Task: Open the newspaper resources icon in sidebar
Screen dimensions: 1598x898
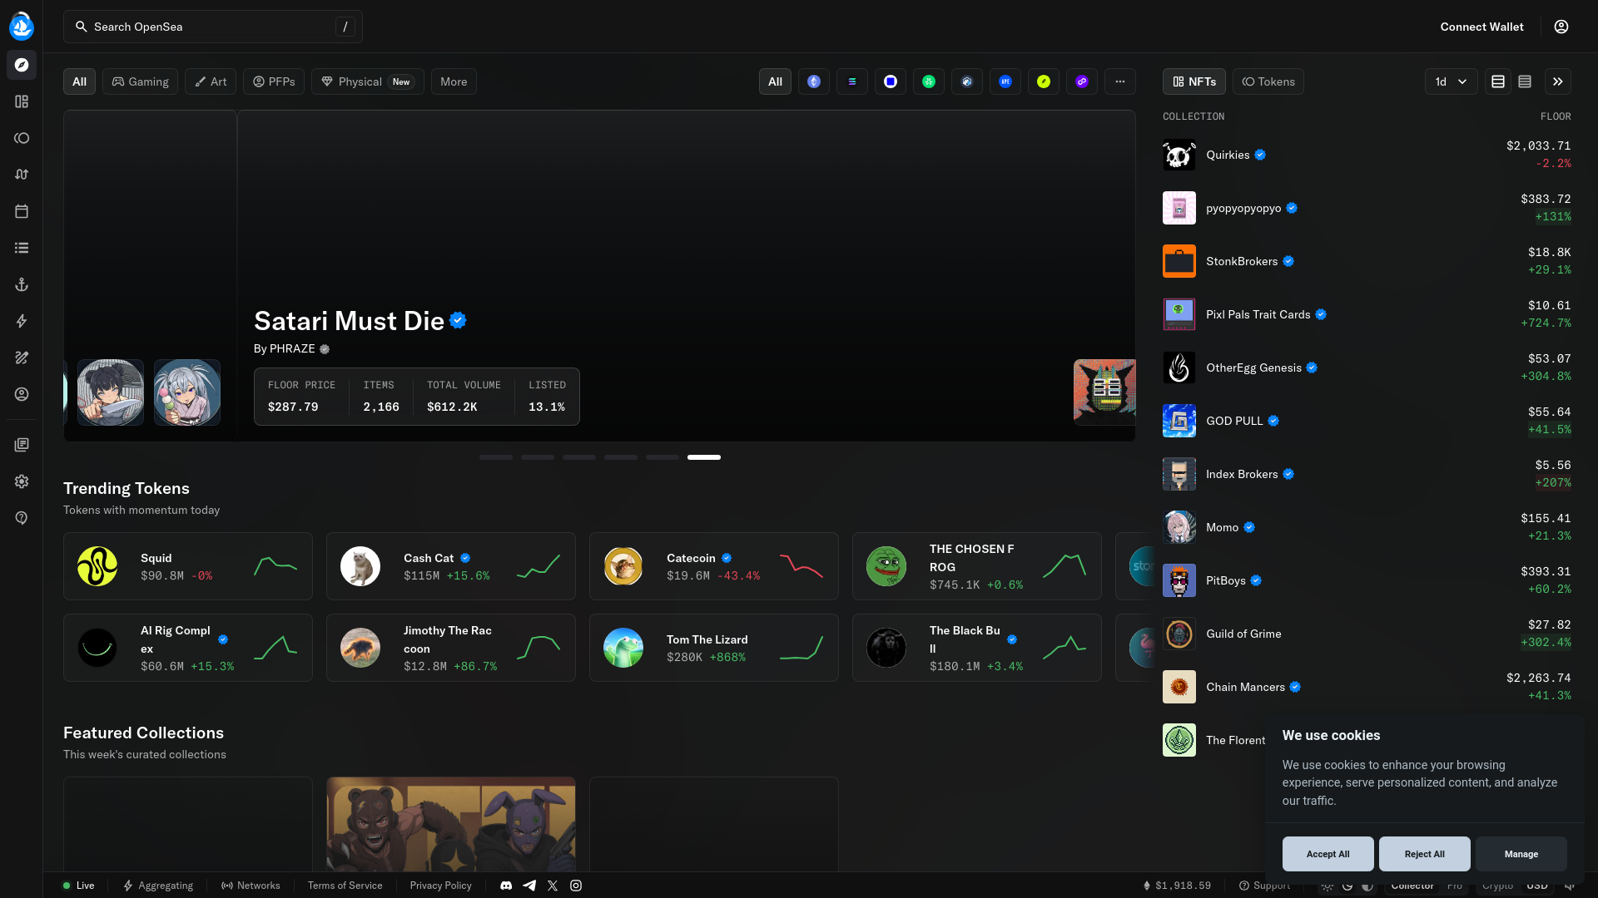Action: [x=22, y=445]
